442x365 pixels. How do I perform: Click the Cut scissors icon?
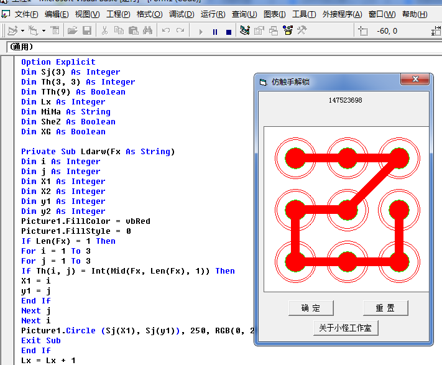(x=104, y=30)
